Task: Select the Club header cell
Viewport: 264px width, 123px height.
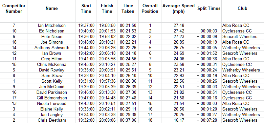Action: [242, 9]
